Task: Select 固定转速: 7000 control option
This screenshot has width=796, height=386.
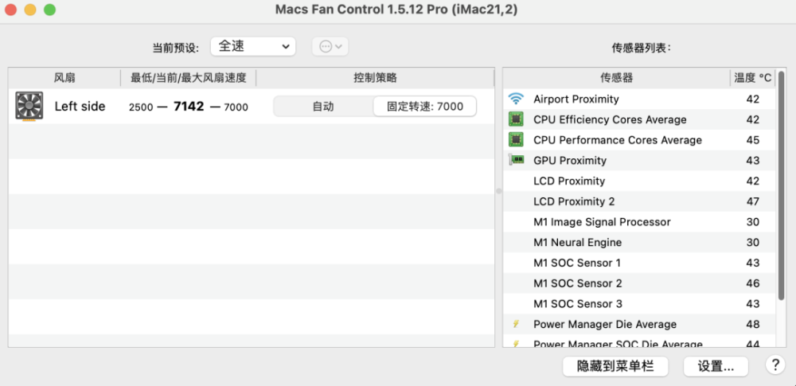Action: 425,107
